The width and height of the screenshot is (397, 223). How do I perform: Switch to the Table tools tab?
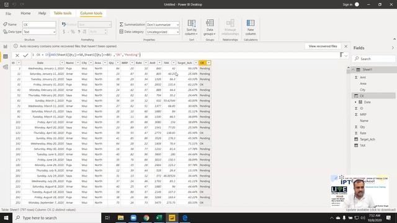(63, 13)
